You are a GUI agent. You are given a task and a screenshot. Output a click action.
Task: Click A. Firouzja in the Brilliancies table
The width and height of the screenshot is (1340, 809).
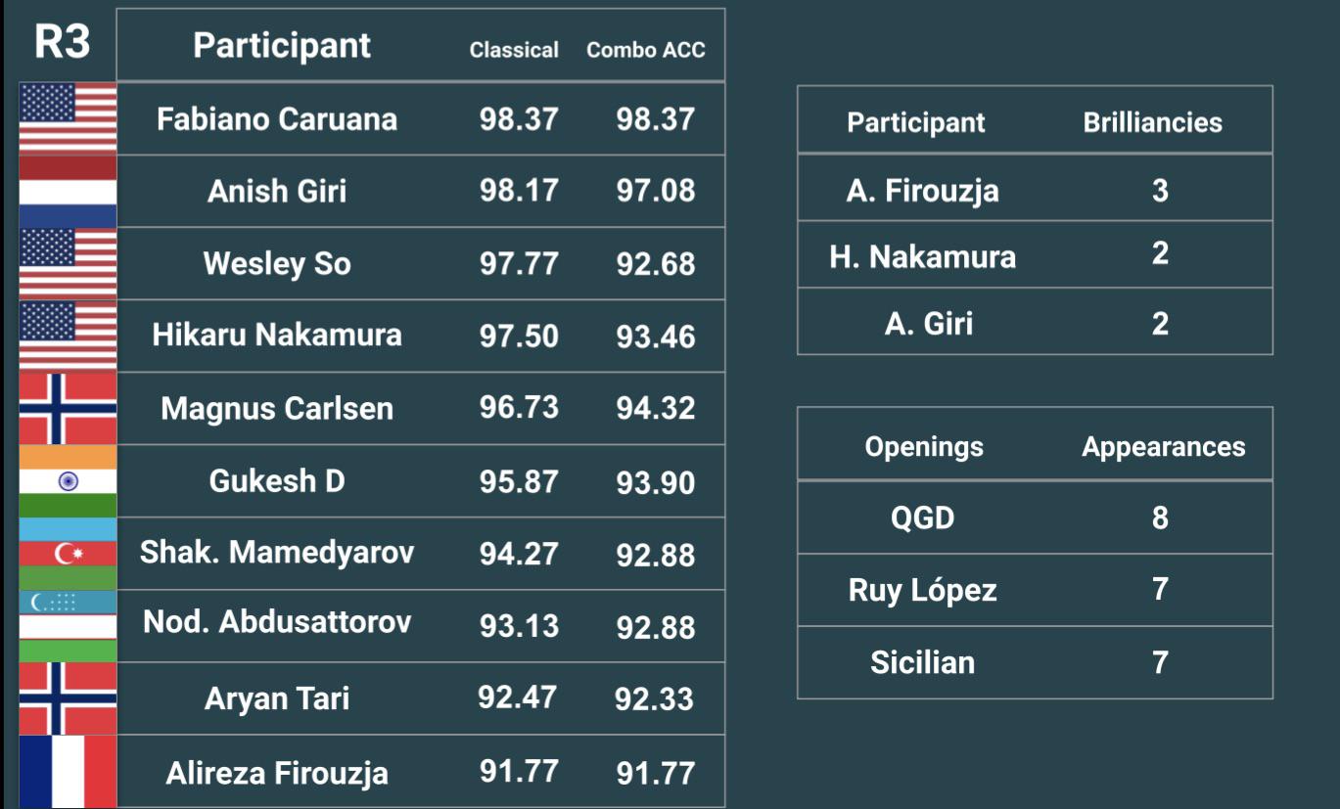pyautogui.click(x=922, y=190)
